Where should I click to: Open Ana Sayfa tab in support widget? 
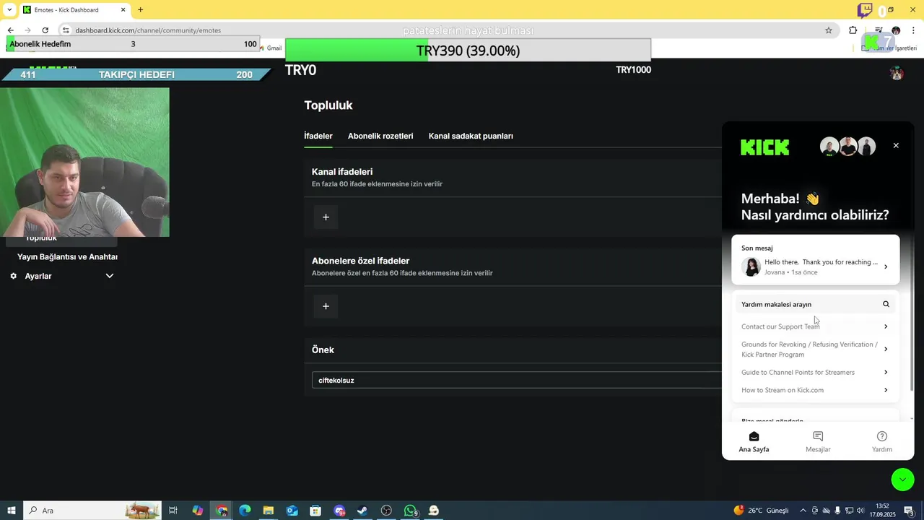pyautogui.click(x=754, y=441)
